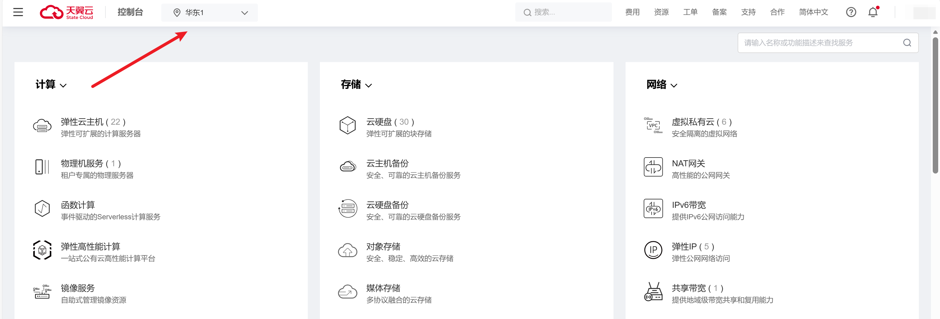Open the 简体中文 language selector

tap(813, 12)
